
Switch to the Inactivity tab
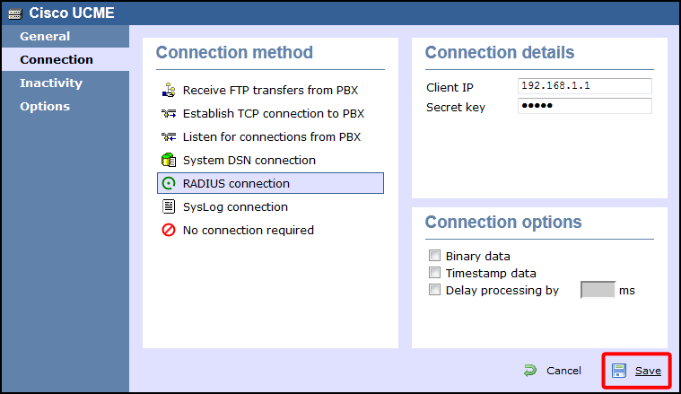coord(65,83)
